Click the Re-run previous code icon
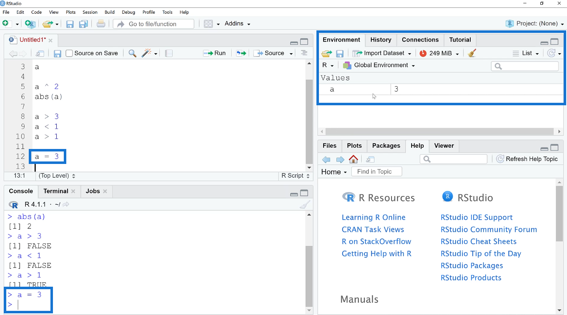567x315 pixels. pos(241,53)
